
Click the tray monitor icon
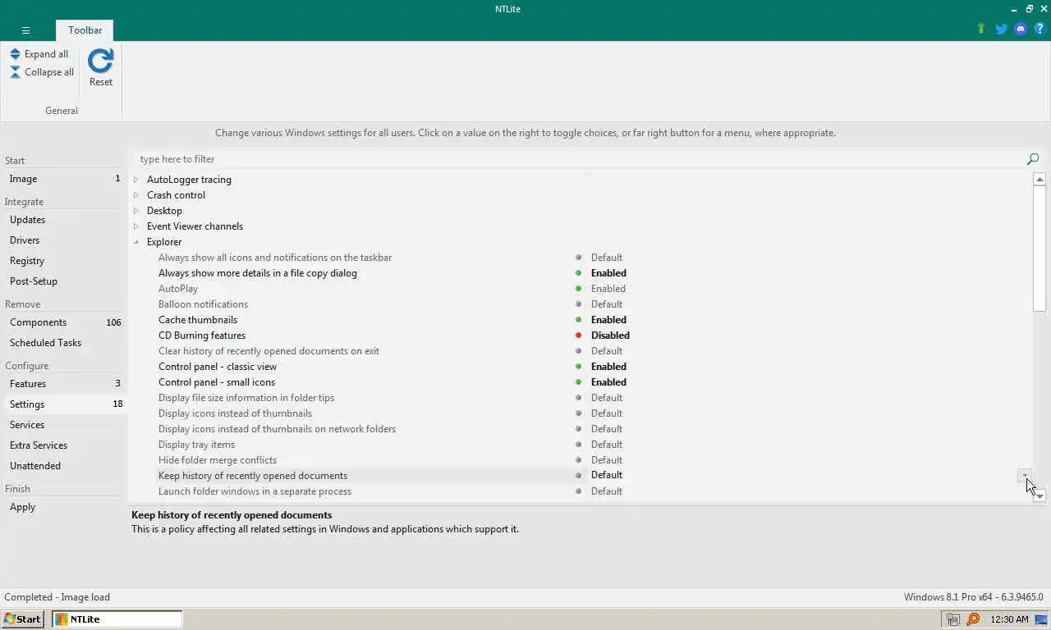pos(953,619)
